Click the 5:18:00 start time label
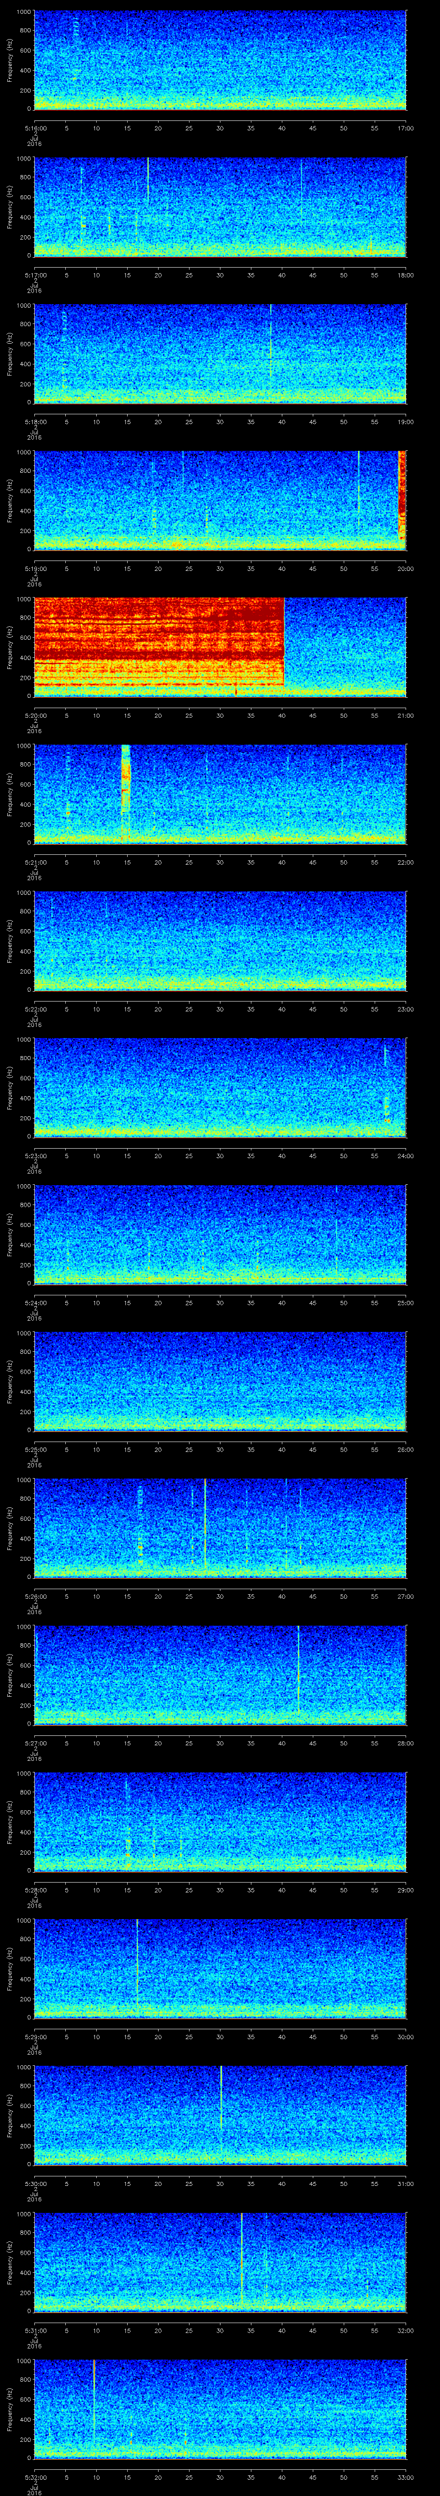Viewport: 440px width, 2496px height. (35, 422)
